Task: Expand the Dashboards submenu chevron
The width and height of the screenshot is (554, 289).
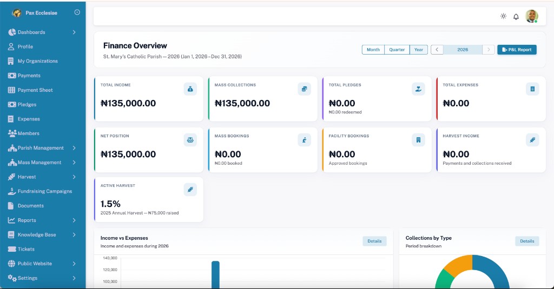Action: pos(74,32)
